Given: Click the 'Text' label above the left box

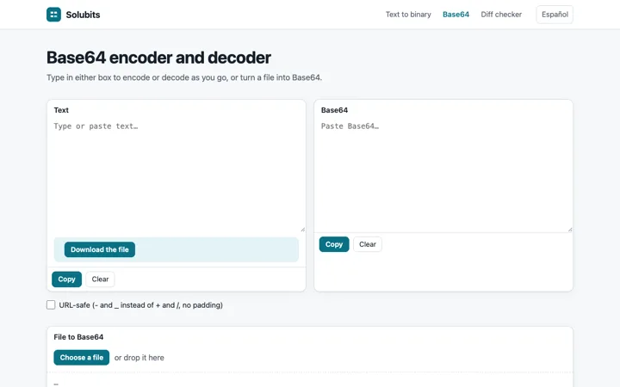Looking at the screenshot, I should pyautogui.click(x=61, y=110).
